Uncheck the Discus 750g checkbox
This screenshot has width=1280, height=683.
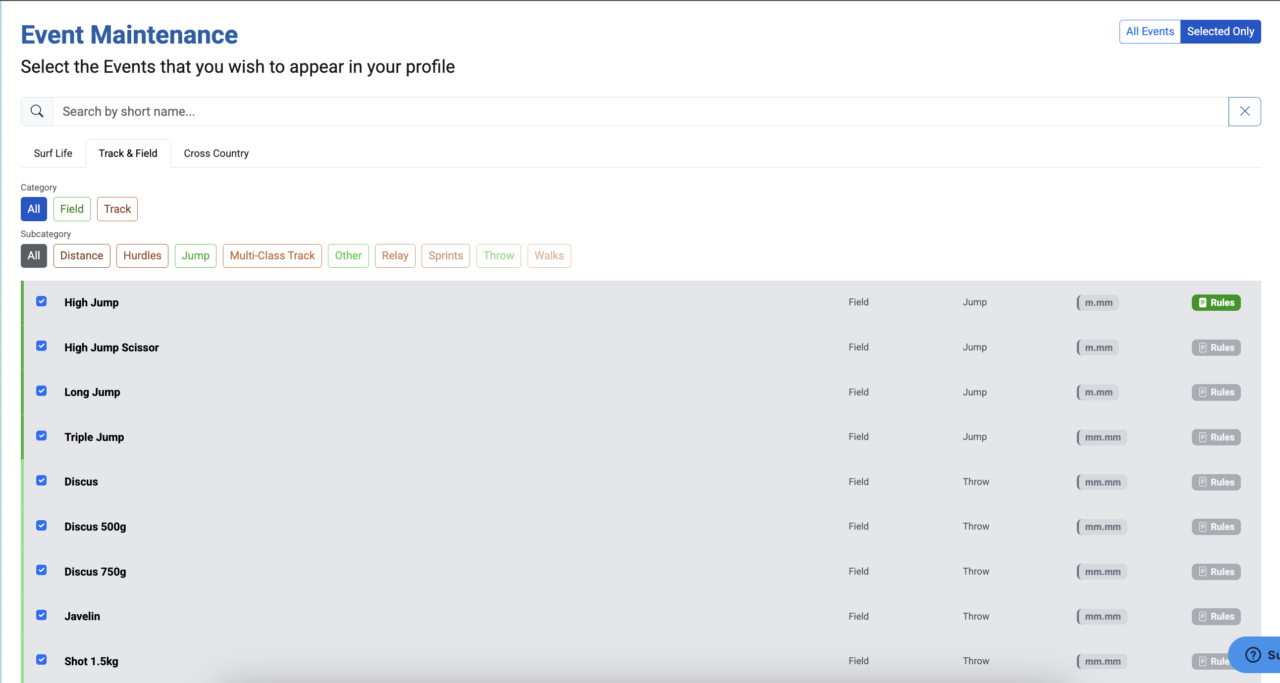[x=42, y=570]
